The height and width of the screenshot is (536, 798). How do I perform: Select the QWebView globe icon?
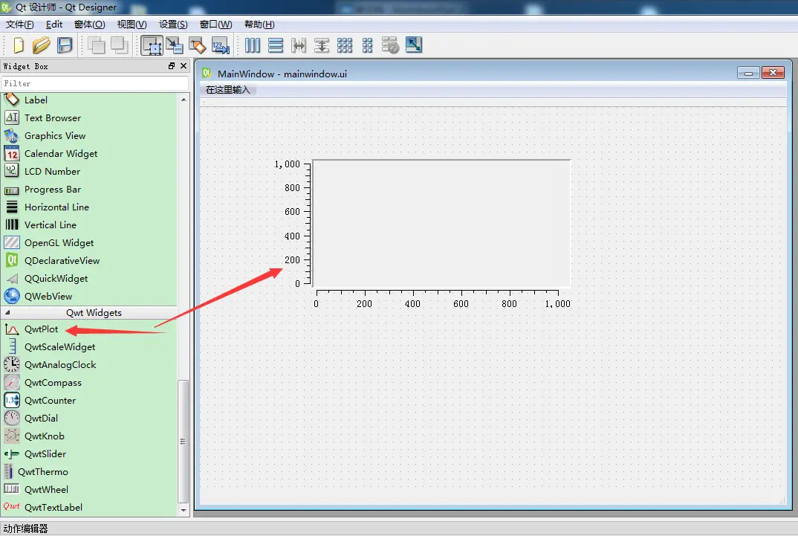(12, 296)
